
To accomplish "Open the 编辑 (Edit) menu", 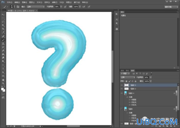I will point(17,2).
